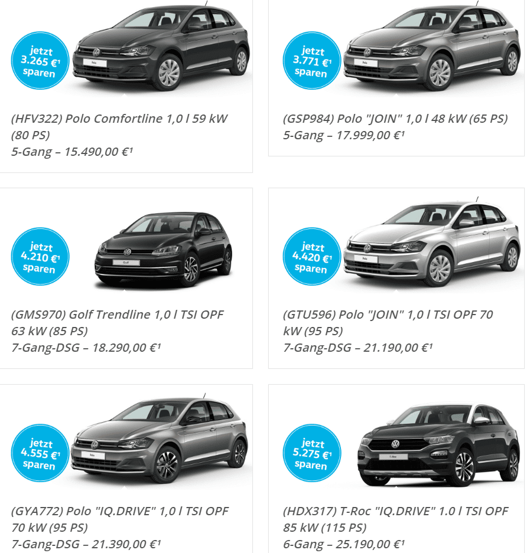This screenshot has width=530, height=553.
Task: Click the 6-Gang 25.190,00 € price line
Action: (343, 544)
